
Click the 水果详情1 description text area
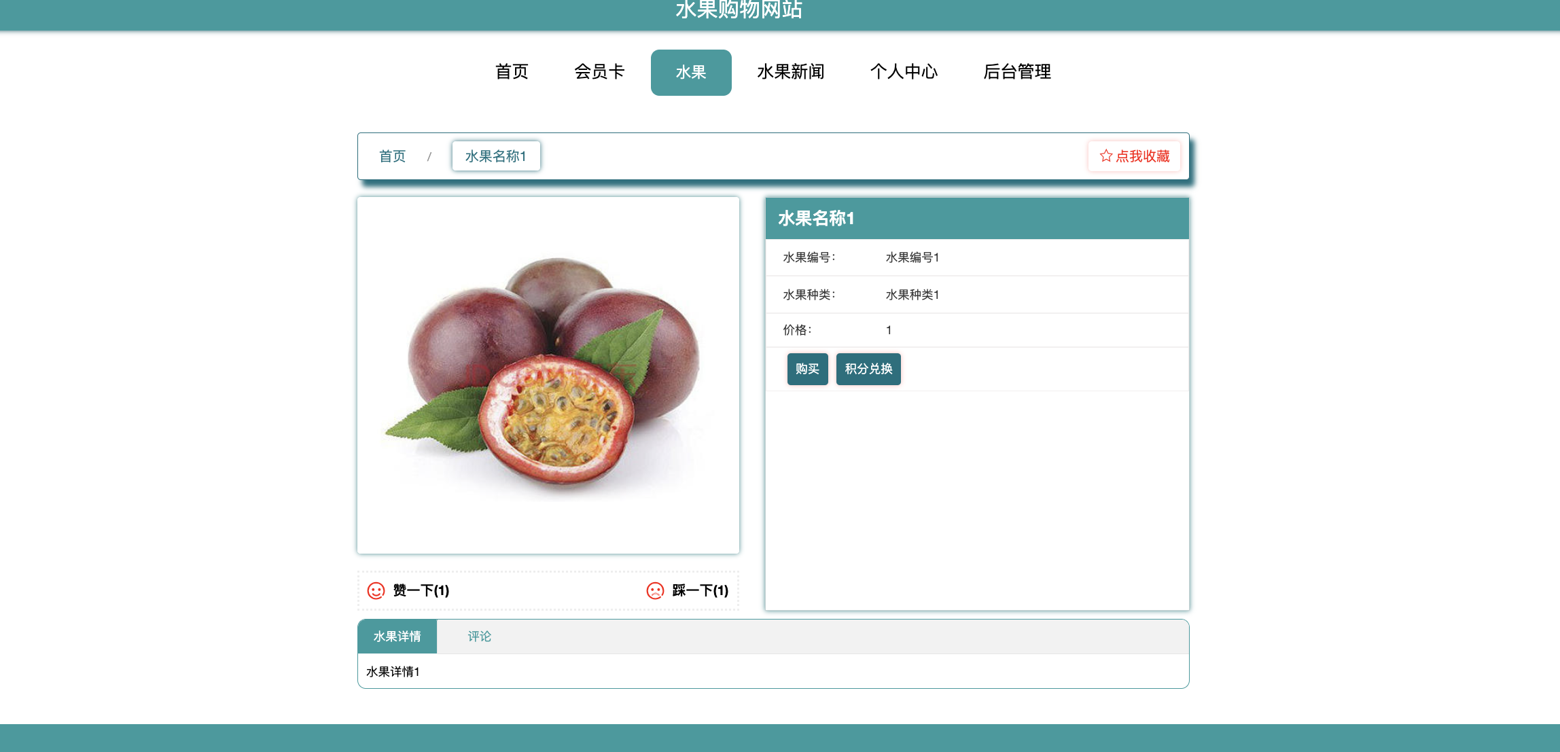coord(393,671)
